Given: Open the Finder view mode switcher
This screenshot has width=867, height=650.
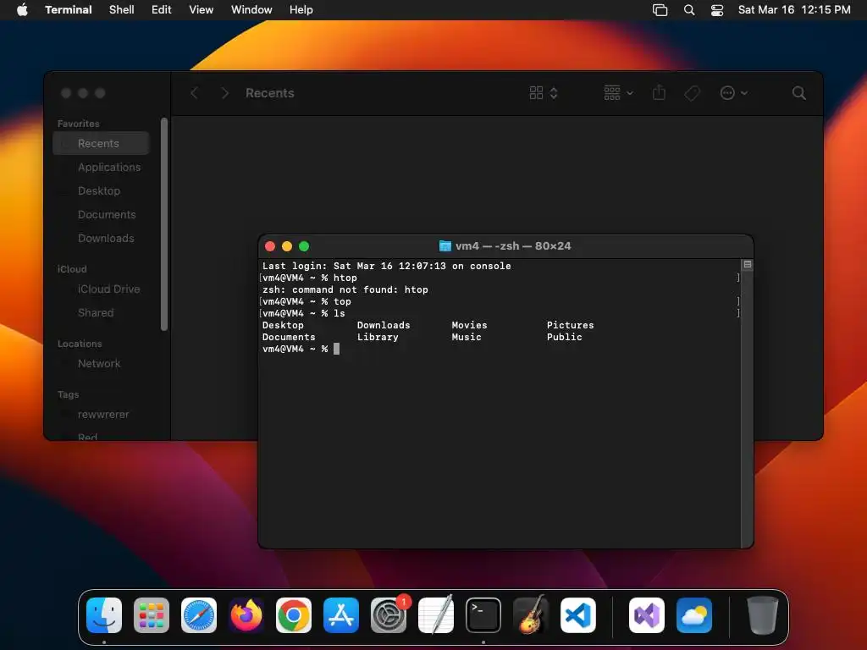Looking at the screenshot, I should pos(543,93).
